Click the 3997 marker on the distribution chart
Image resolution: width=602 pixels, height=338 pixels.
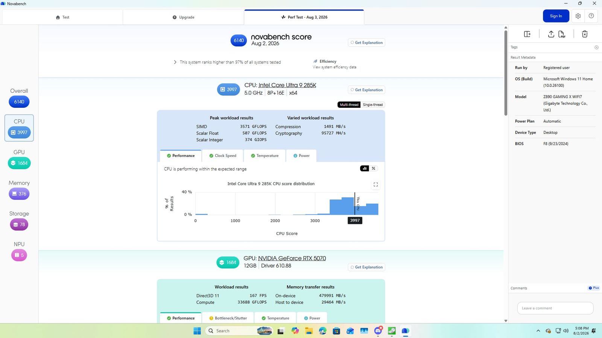tap(355, 220)
